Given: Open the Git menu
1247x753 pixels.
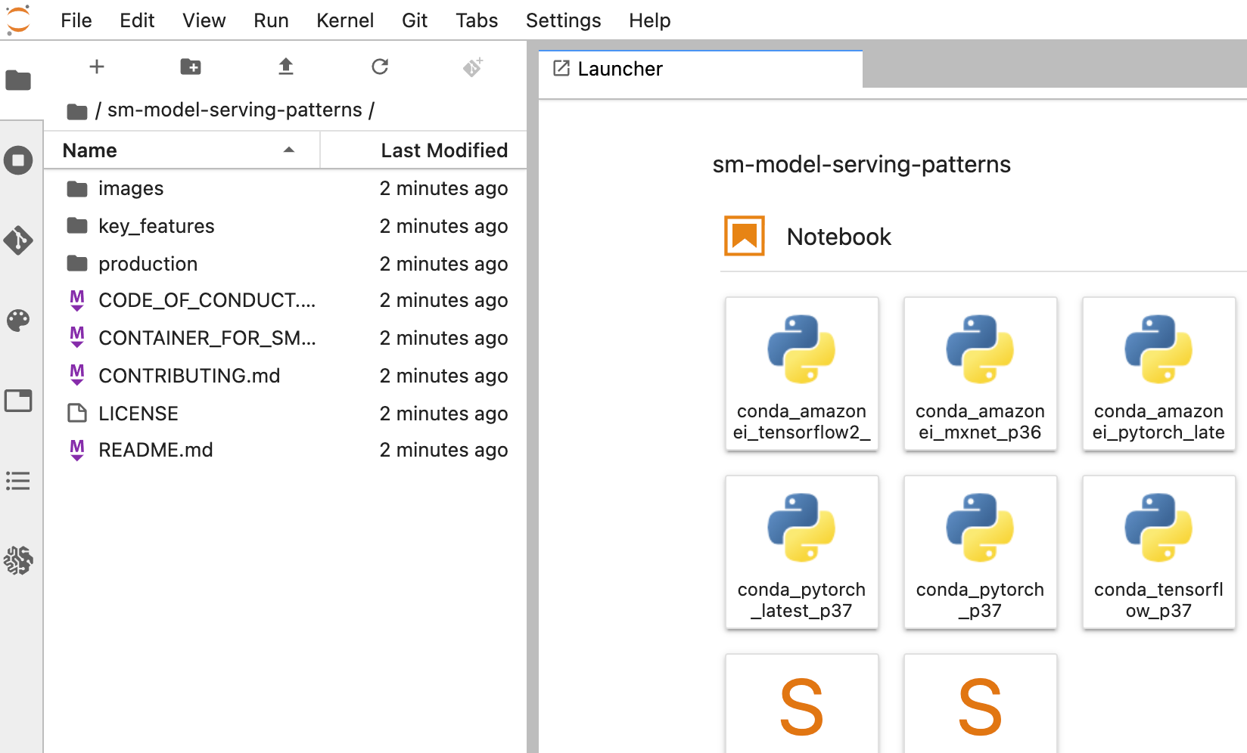Looking at the screenshot, I should tap(415, 20).
